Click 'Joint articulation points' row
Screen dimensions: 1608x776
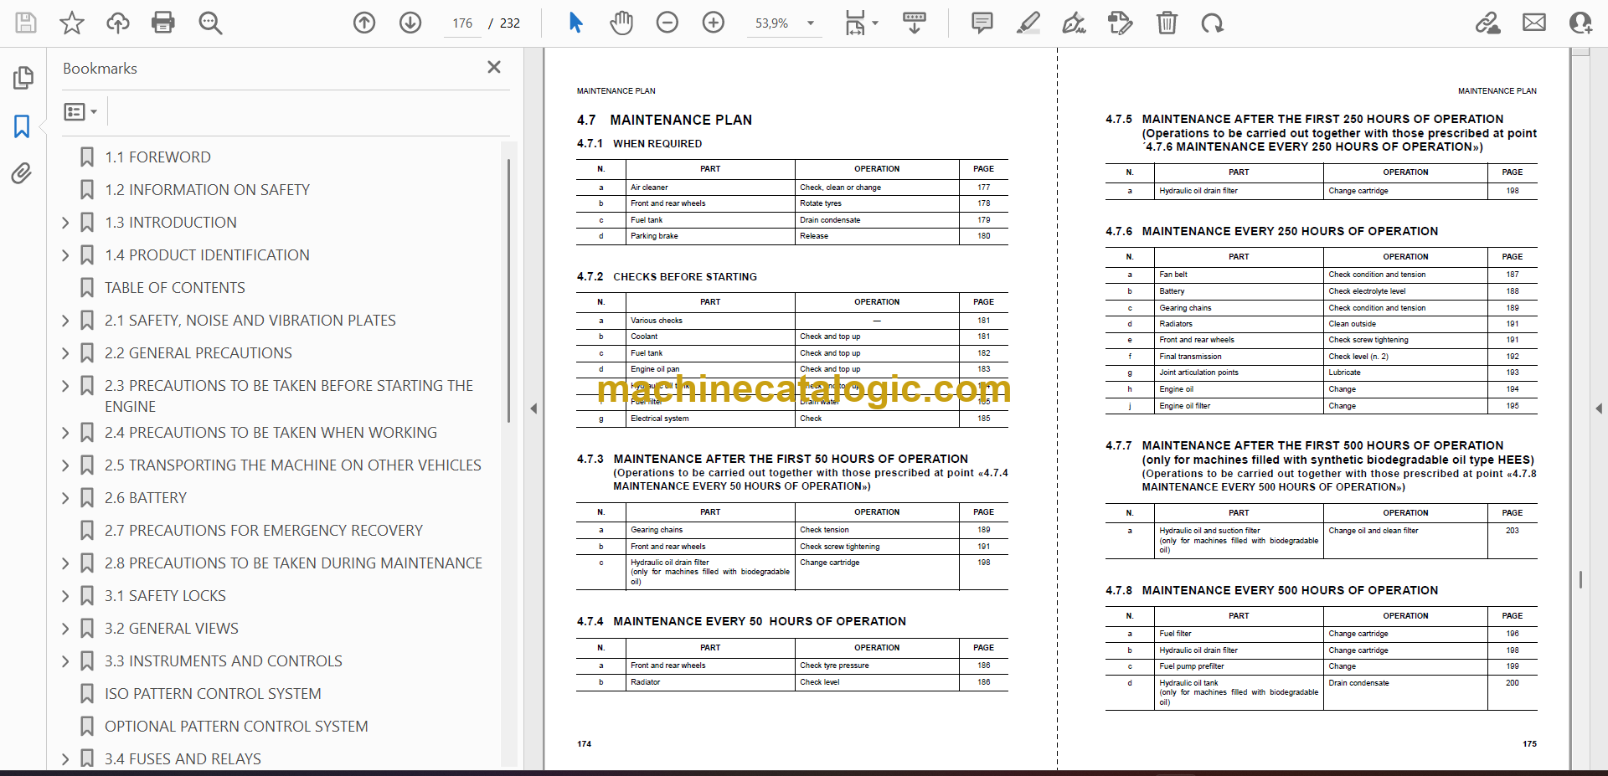tap(1322, 373)
